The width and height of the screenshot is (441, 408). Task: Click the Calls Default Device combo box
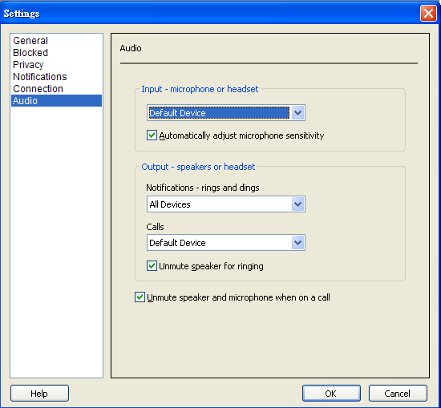(x=226, y=243)
